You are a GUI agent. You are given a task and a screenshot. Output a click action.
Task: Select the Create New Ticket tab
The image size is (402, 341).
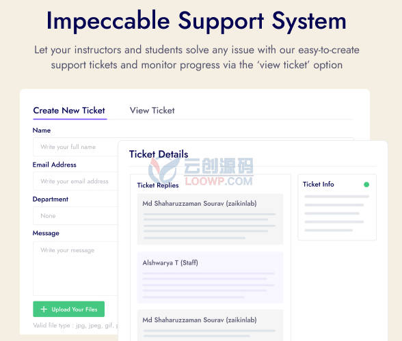tap(69, 111)
